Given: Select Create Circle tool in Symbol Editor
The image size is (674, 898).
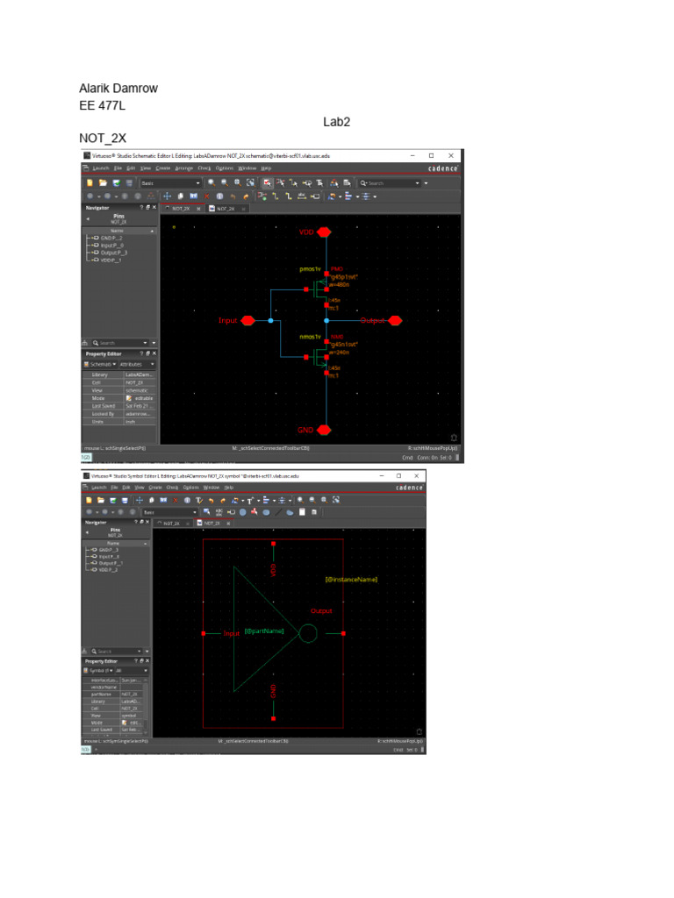Looking at the screenshot, I should tap(243, 512).
